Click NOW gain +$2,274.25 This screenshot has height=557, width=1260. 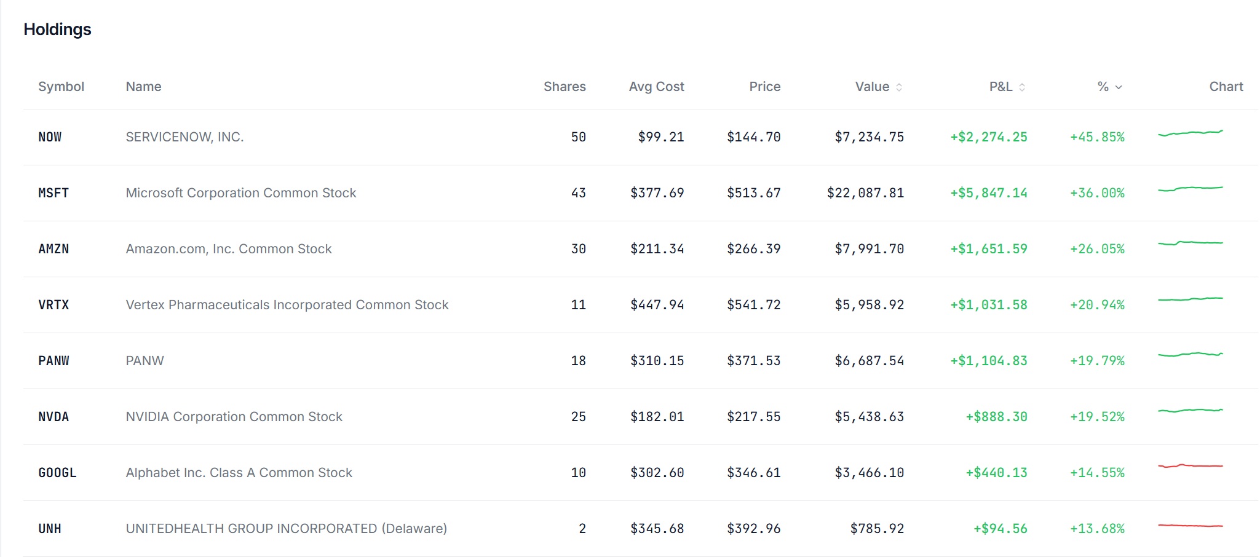click(989, 137)
